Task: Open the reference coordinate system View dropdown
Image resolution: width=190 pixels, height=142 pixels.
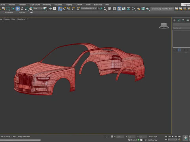Action: 38,8
